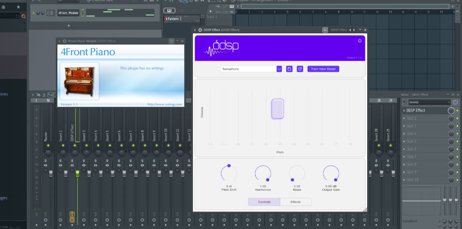Viewport: 462px width, 229px height.
Task: Open the 4Front Piano Module gear settings
Action: [64, 41]
